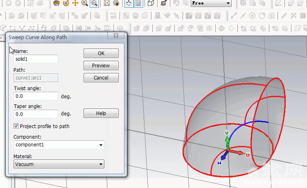
Task: Open the paint-brush display properties icon
Action: coord(163,3)
